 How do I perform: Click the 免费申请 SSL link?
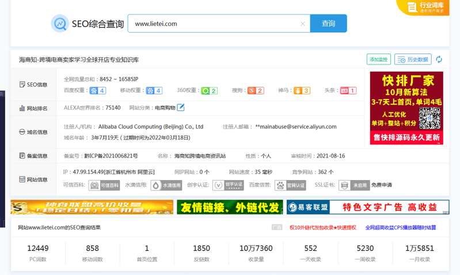381,185
